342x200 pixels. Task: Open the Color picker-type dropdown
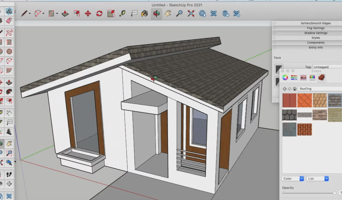coord(293,178)
